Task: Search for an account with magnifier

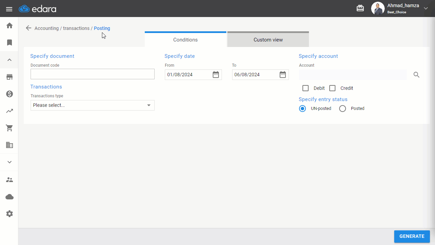Action: [417, 75]
